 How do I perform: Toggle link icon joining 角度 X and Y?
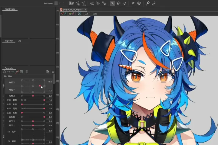point(4,86)
